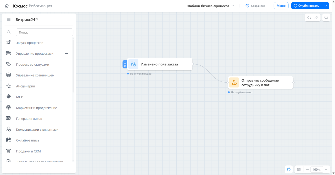Viewport: 335px width, 175px height.
Task: Click the MCP paperclip icon
Action: (x=8, y=97)
